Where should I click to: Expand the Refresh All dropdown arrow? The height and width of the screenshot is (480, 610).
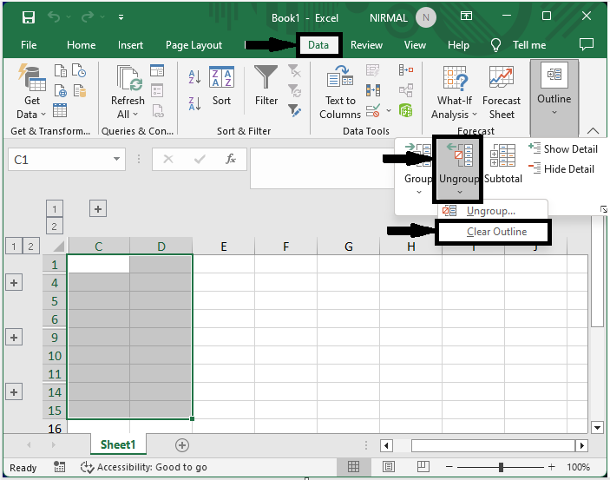(x=135, y=115)
